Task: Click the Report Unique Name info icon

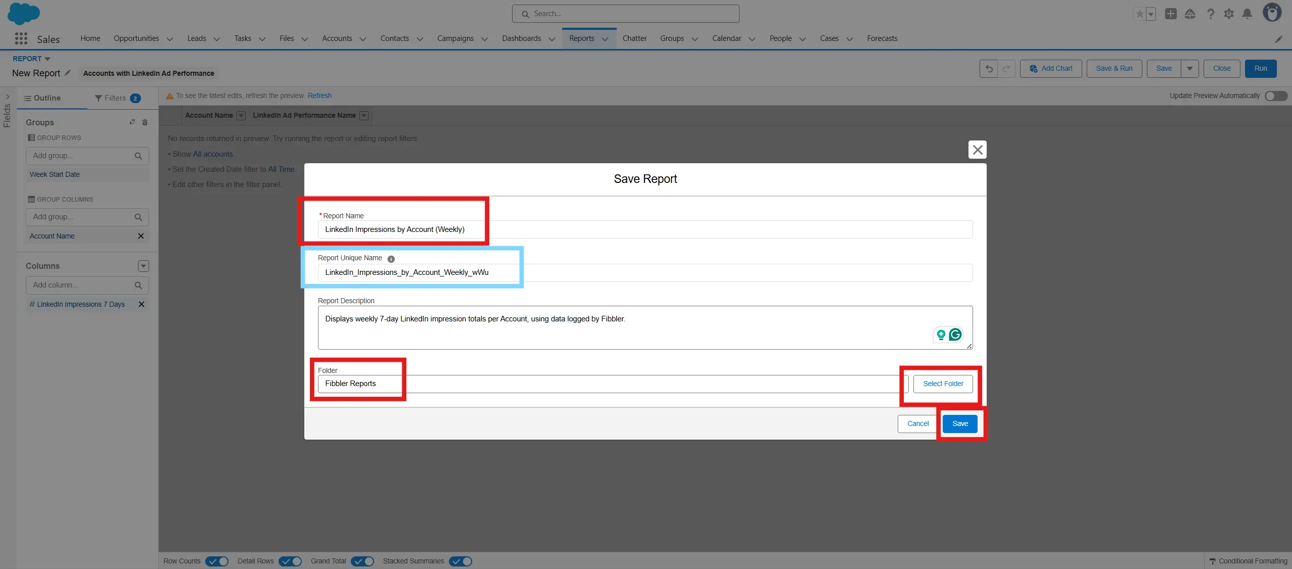Action: point(391,259)
